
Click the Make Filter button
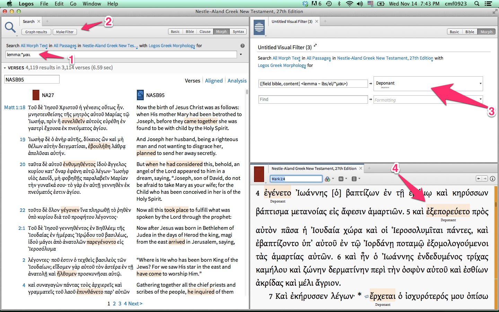pos(65,32)
